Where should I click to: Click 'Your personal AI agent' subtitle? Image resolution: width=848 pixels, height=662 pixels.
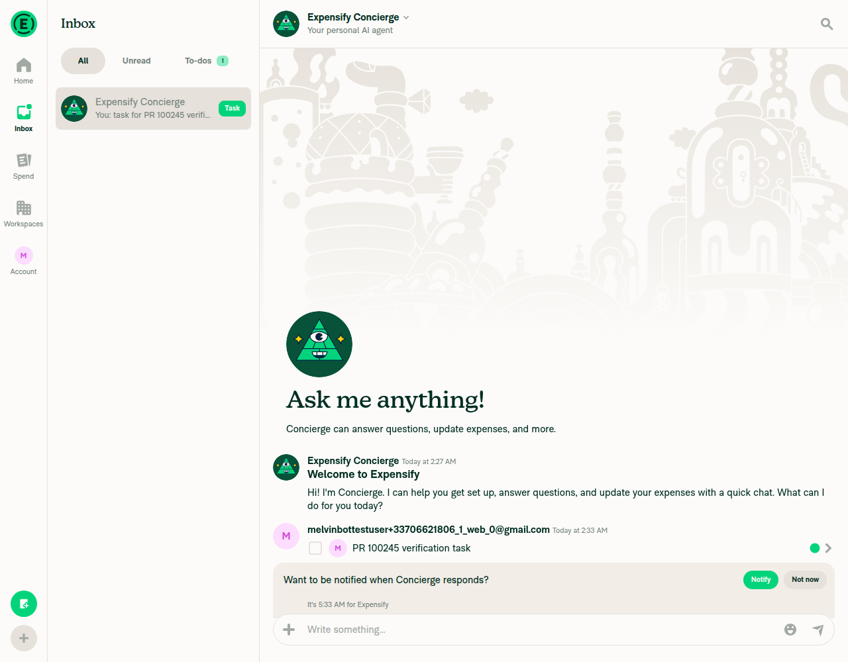point(350,30)
